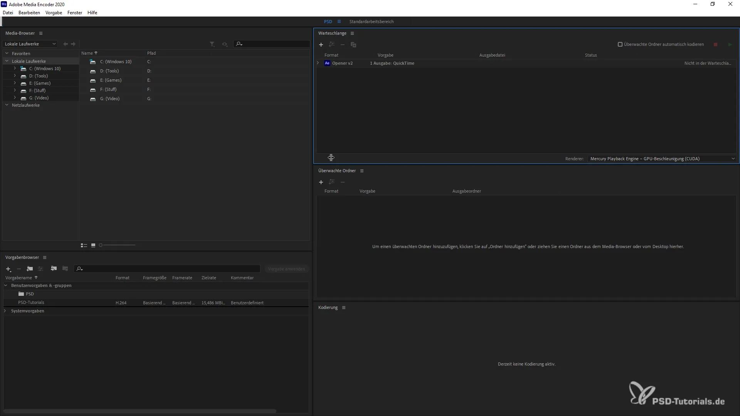Add source to the Warteschlange queue

(x=321, y=45)
